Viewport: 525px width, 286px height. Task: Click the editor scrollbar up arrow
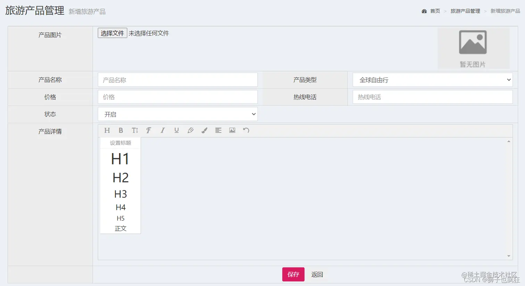click(x=509, y=141)
